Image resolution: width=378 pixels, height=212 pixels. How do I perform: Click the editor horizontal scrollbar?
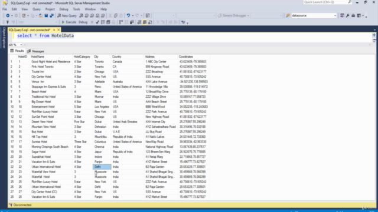(x=197, y=45)
